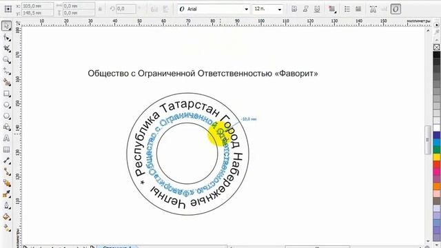
Task: Choose the yellow color swatch
Action: pyautogui.click(x=436, y=157)
